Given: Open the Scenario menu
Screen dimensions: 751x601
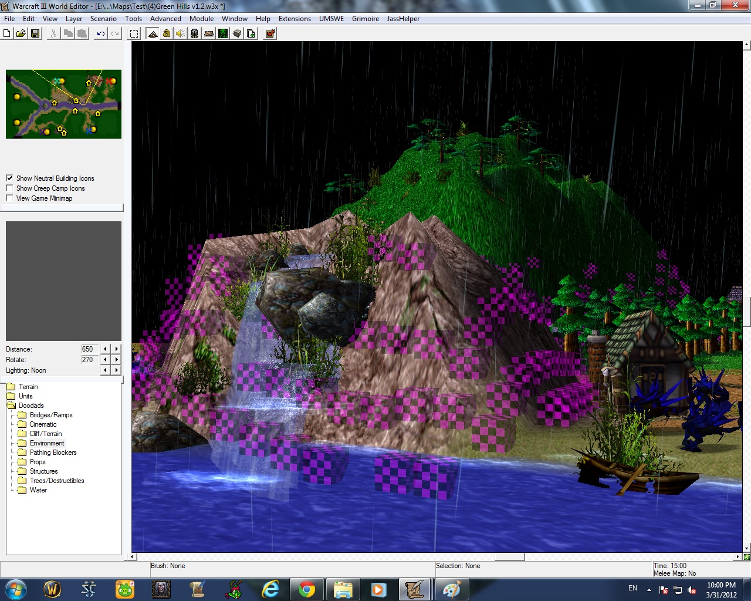Looking at the screenshot, I should [103, 18].
